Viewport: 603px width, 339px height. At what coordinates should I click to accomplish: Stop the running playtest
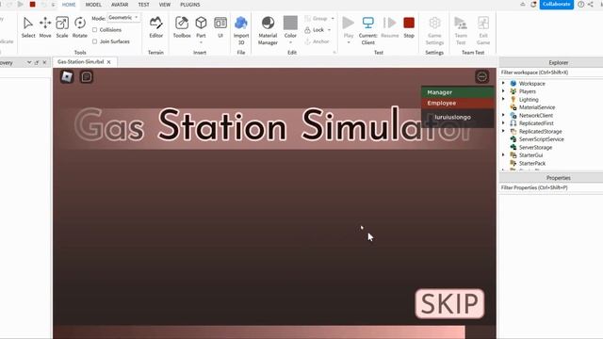click(409, 27)
